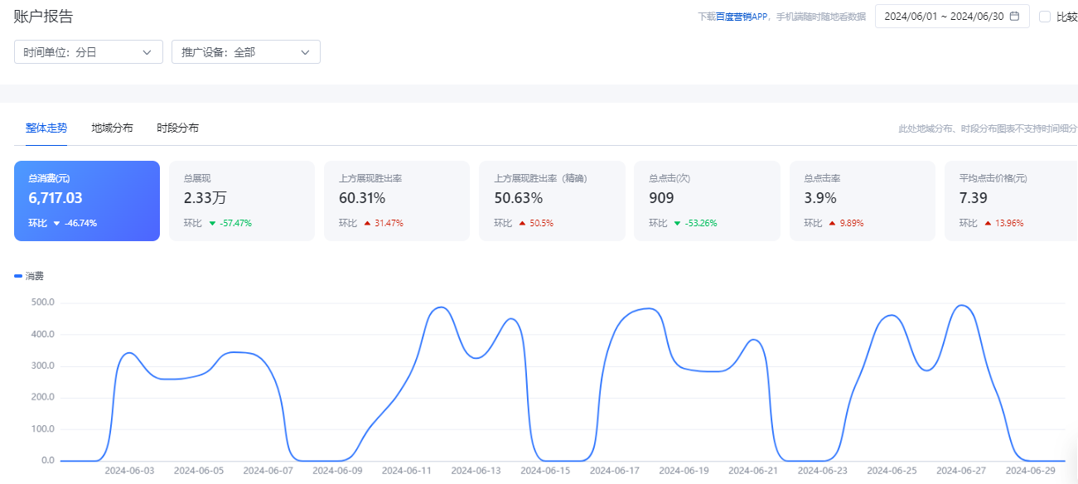The image size is (1078, 484).
Task: Click the down arrow in 总消费 card
Action: click(x=56, y=224)
